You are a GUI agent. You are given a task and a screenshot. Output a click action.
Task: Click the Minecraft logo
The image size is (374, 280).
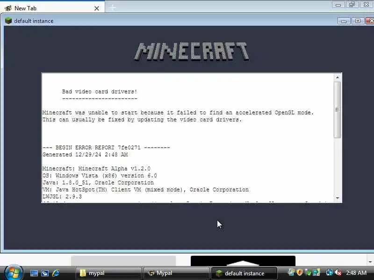[192, 51]
